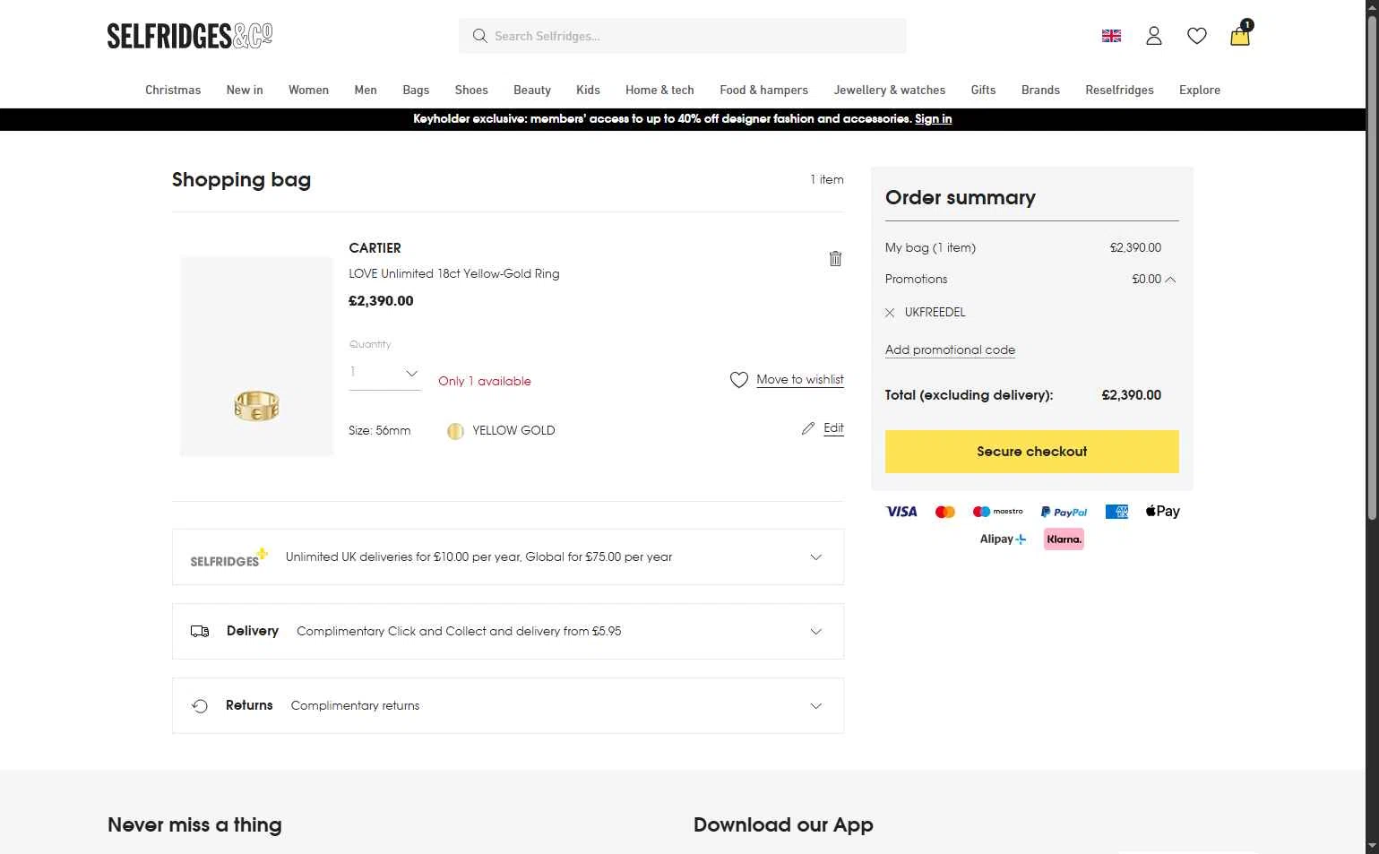1379x854 pixels.
Task: Delete Cartier ring with trash icon
Action: pos(835,258)
